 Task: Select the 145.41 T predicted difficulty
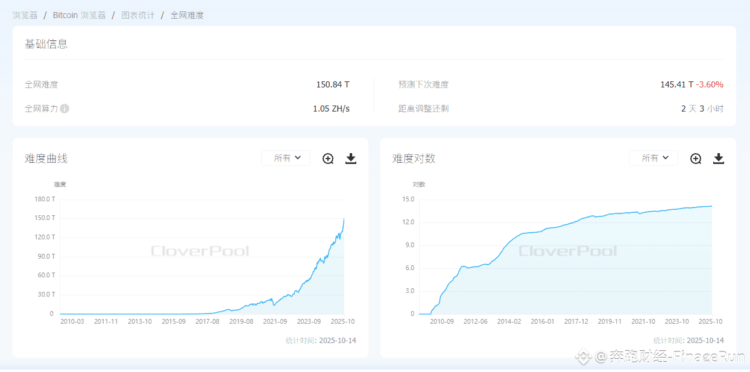click(x=677, y=84)
